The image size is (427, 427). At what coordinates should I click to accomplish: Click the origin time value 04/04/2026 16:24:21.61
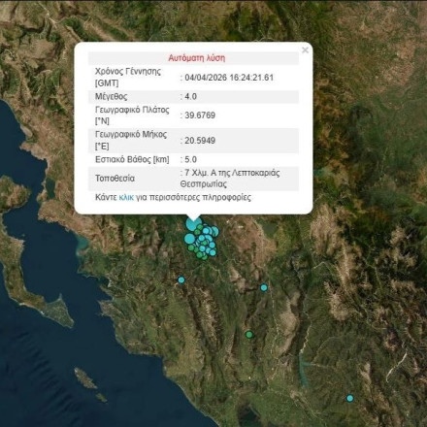(229, 78)
